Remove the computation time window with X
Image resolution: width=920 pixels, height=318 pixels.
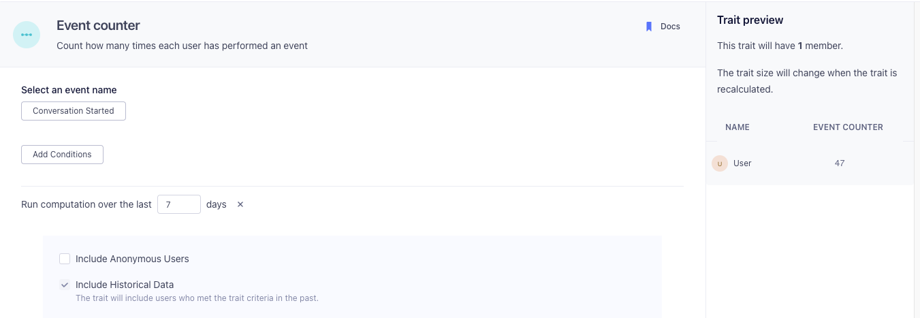240,204
